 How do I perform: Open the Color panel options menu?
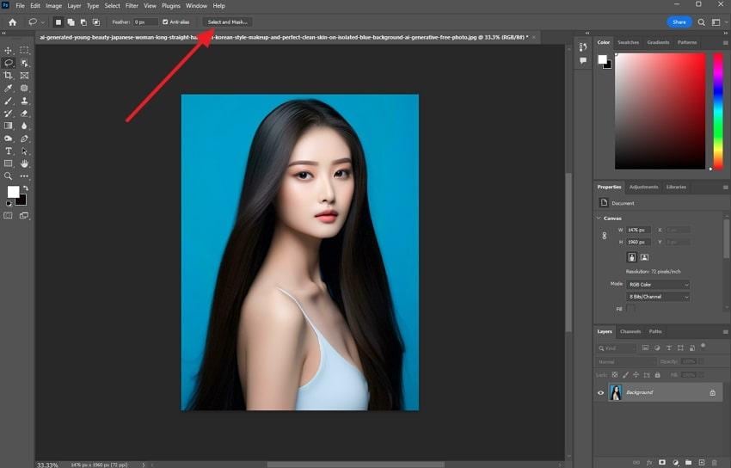coord(725,42)
